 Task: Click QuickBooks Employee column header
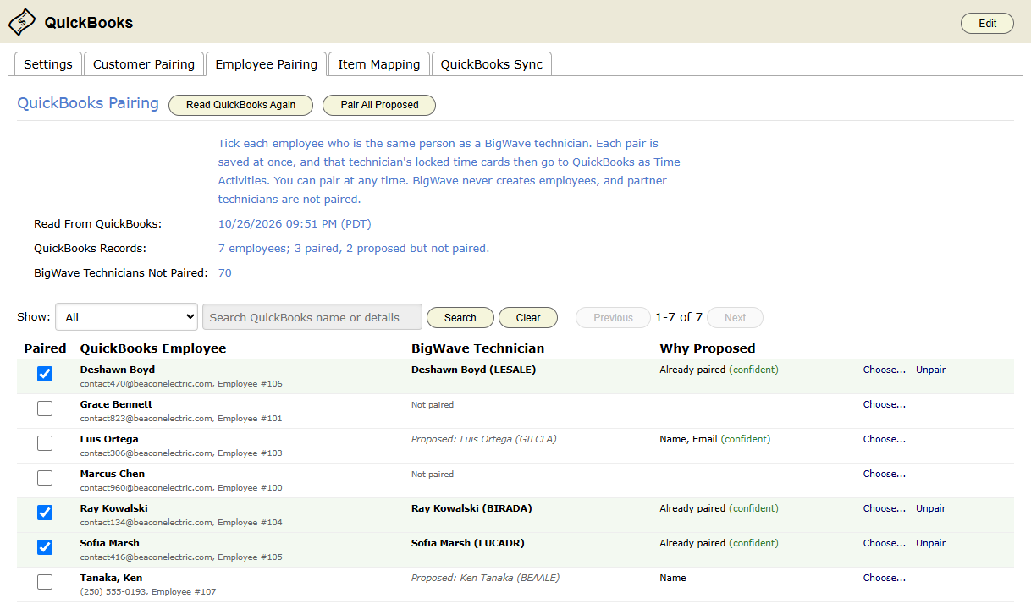point(153,348)
